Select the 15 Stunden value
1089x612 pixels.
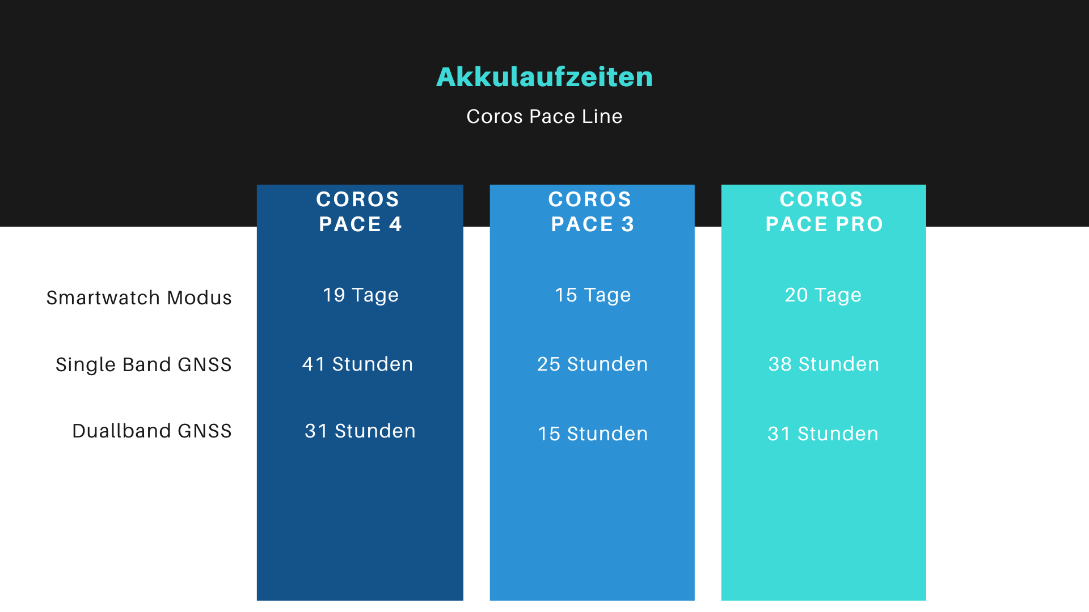coord(593,434)
